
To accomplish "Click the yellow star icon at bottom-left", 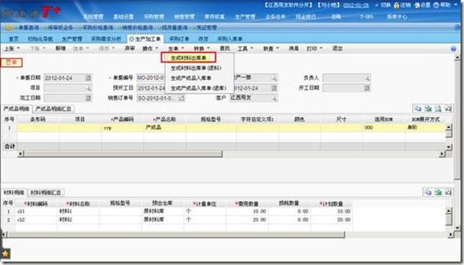I will [x=5, y=253].
